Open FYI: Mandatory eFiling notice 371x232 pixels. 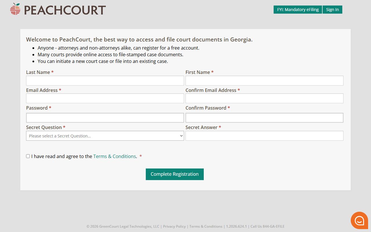tap(298, 10)
